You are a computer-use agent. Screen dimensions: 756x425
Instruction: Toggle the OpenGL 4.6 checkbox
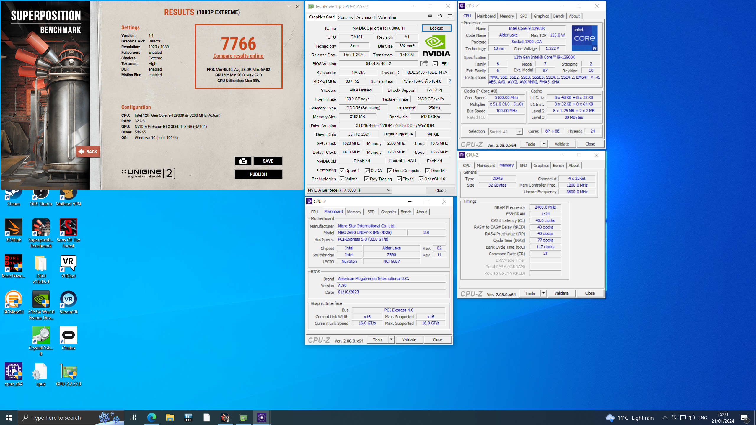pos(421,179)
